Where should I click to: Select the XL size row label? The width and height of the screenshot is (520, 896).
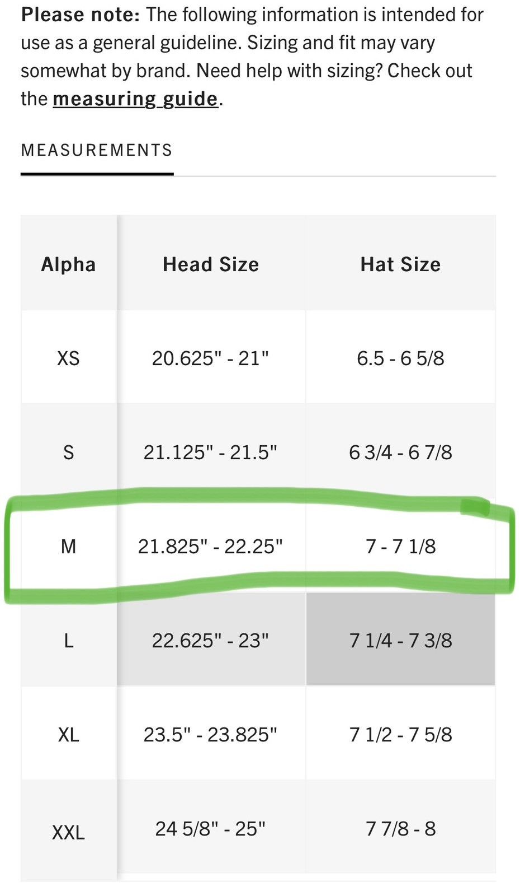click(x=69, y=734)
